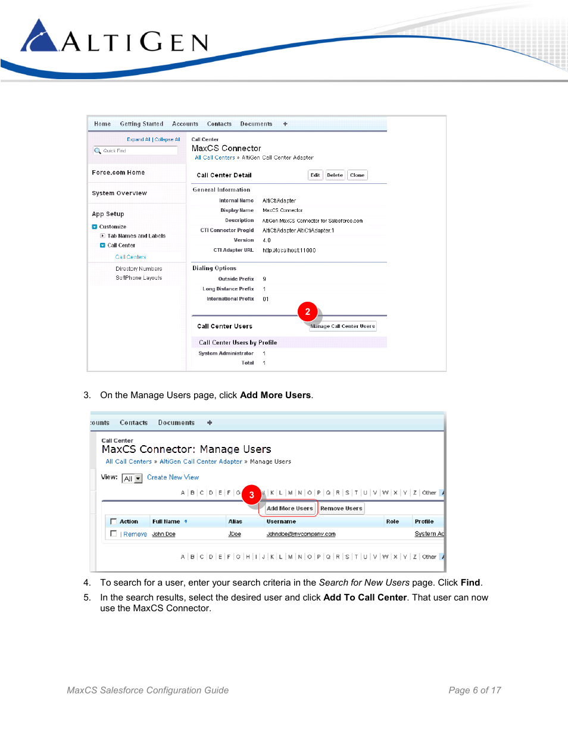Screen dimensions: 568x735
Task: Open the System Ad profile link
Action: pyautogui.click(x=429, y=534)
